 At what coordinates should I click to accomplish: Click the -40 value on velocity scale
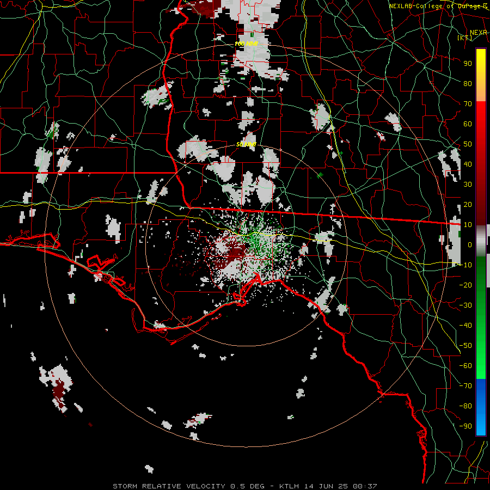(x=465, y=326)
